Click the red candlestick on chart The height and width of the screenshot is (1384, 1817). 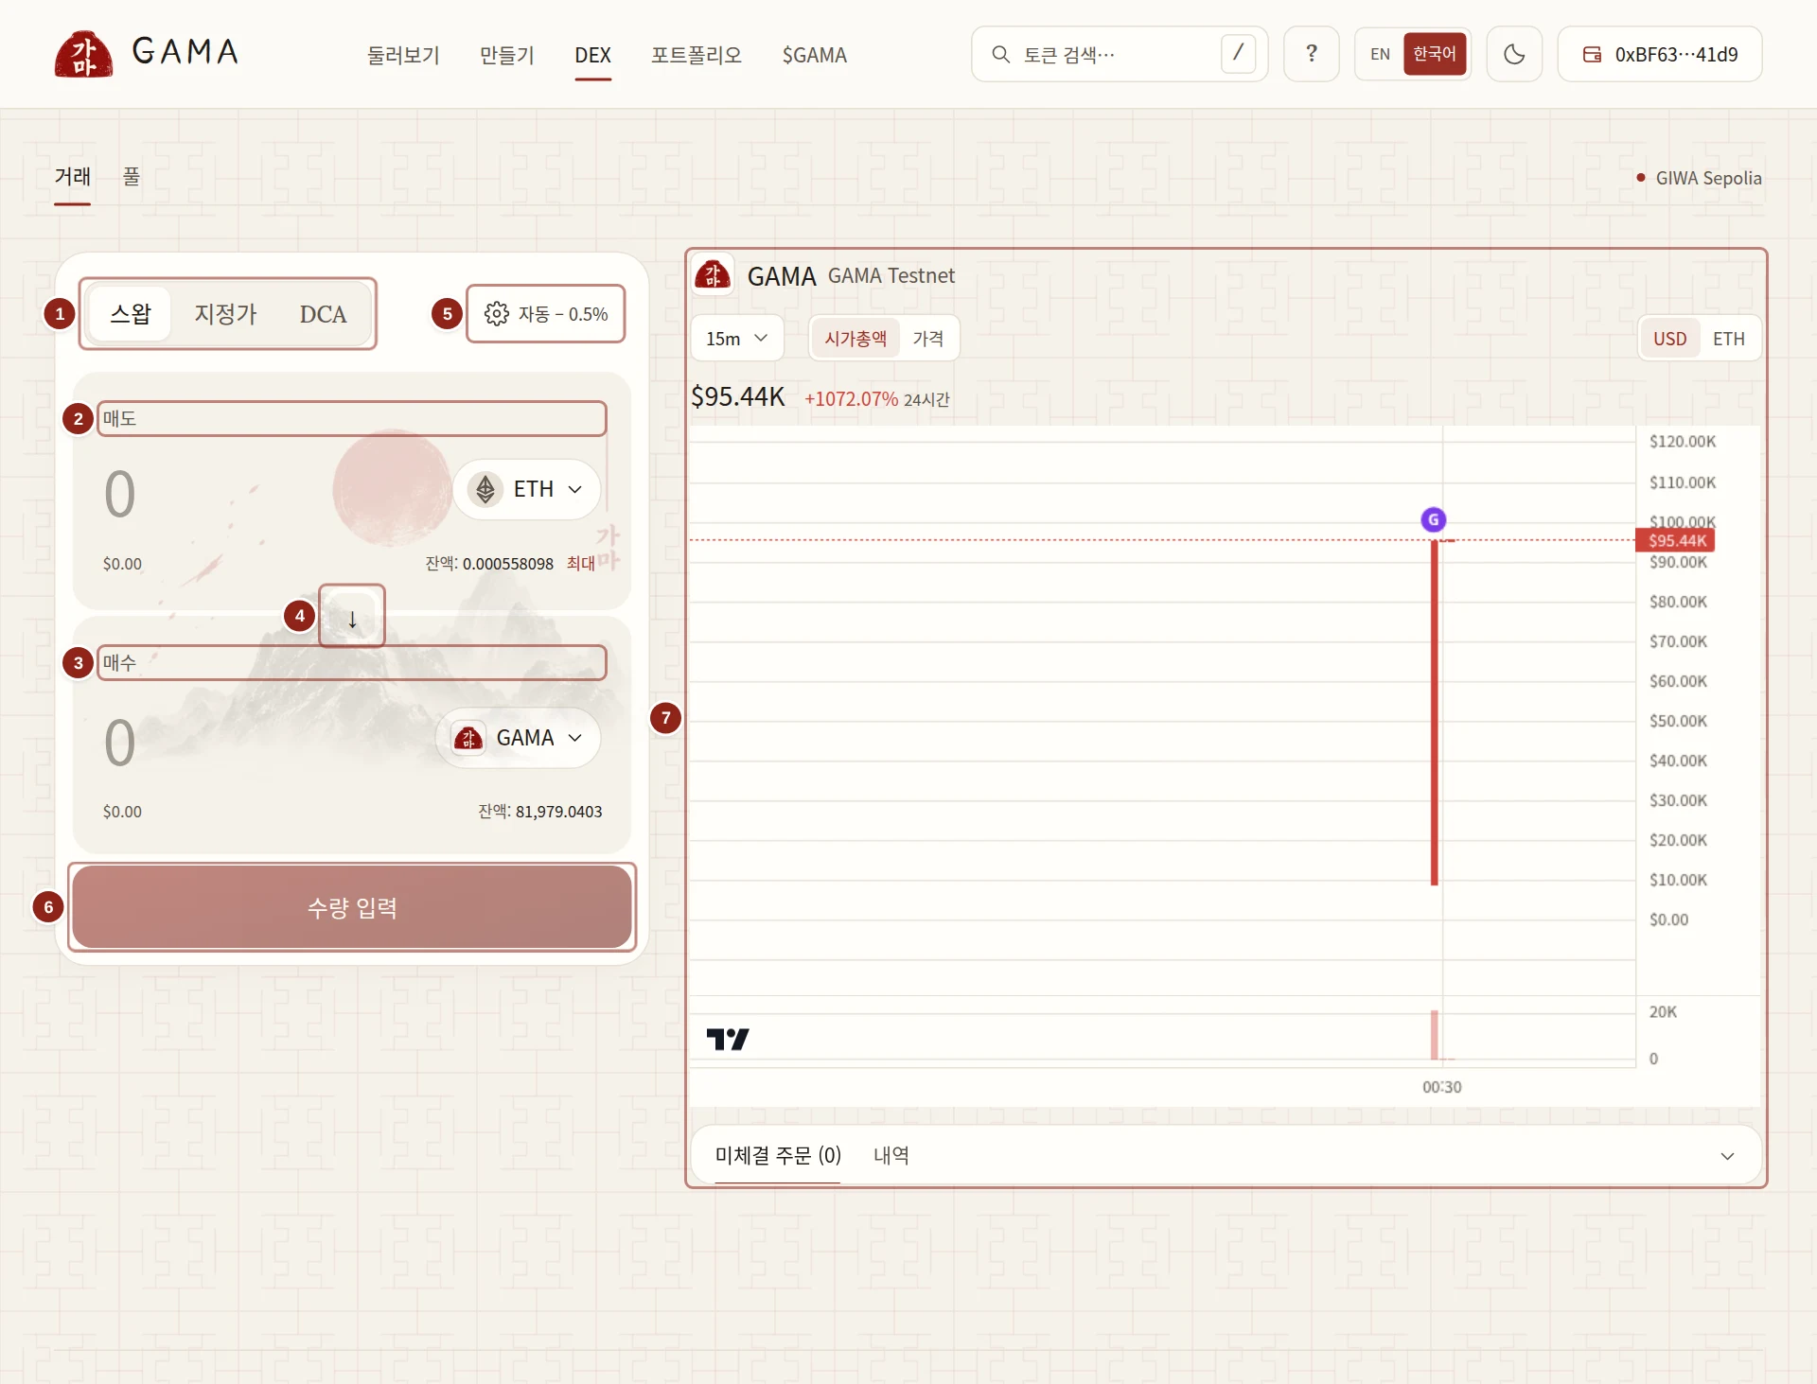pos(1434,712)
